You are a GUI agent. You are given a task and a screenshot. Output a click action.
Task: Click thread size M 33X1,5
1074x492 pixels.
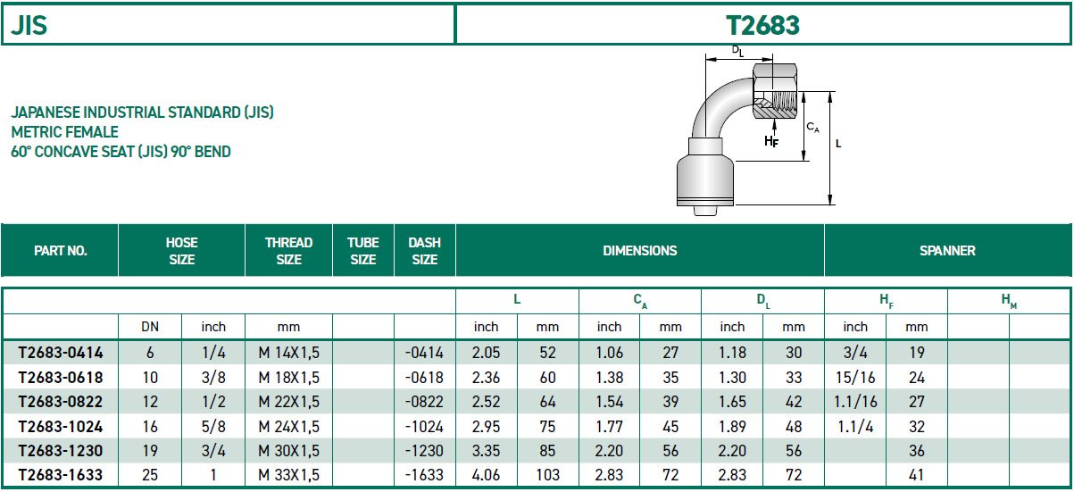click(288, 475)
